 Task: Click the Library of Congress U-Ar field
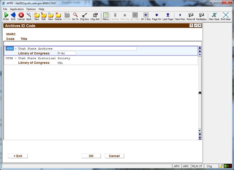pyautogui.click(x=66, y=53)
